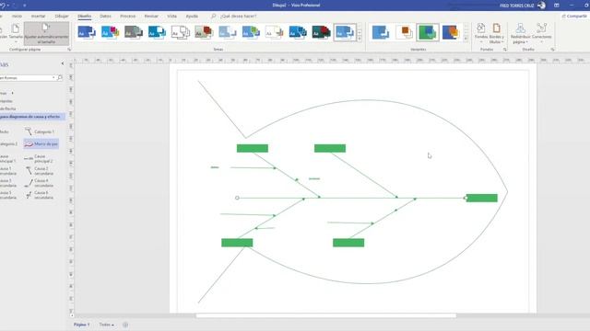Open the Todas pages dropdown
590x331 pixels.
(x=107, y=325)
